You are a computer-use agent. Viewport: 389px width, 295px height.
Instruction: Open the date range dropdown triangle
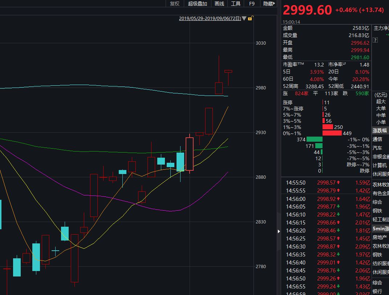(244, 18)
